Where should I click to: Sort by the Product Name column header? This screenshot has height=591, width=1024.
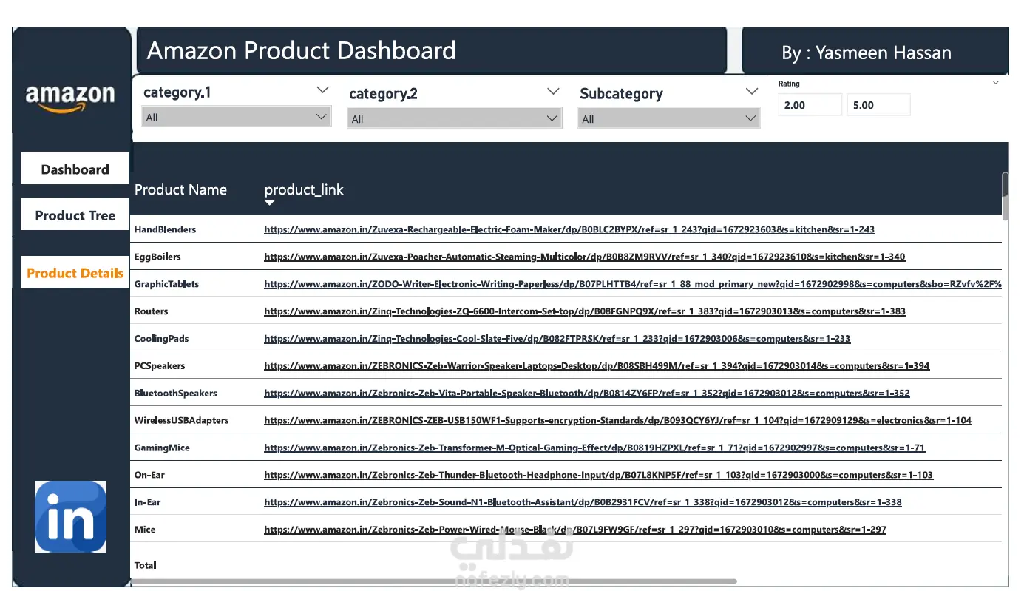[x=180, y=189]
